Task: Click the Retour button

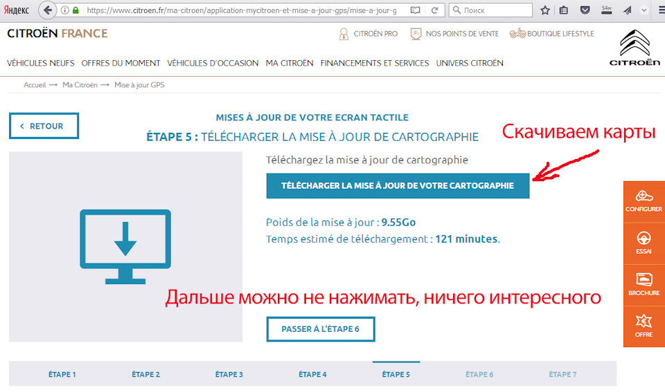Action: coord(44,126)
